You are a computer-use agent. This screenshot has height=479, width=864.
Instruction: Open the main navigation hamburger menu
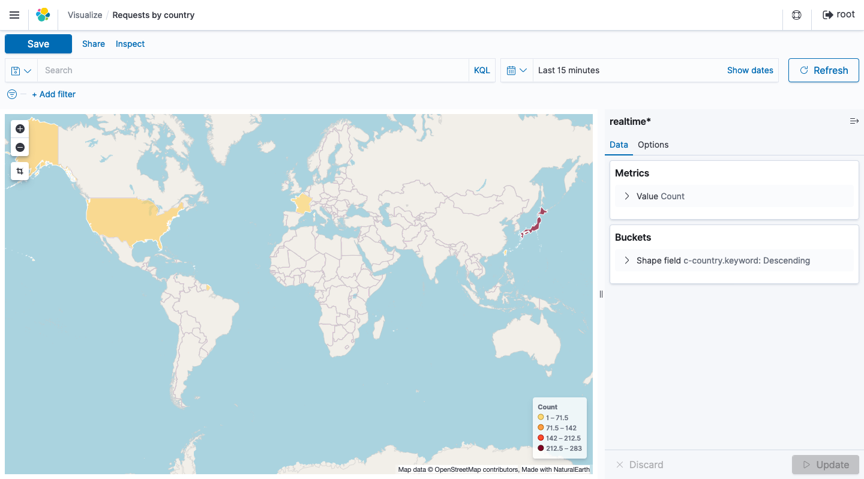click(x=14, y=15)
